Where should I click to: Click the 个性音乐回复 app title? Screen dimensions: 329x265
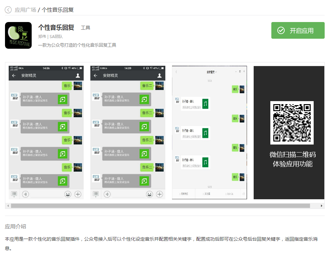pos(56,27)
